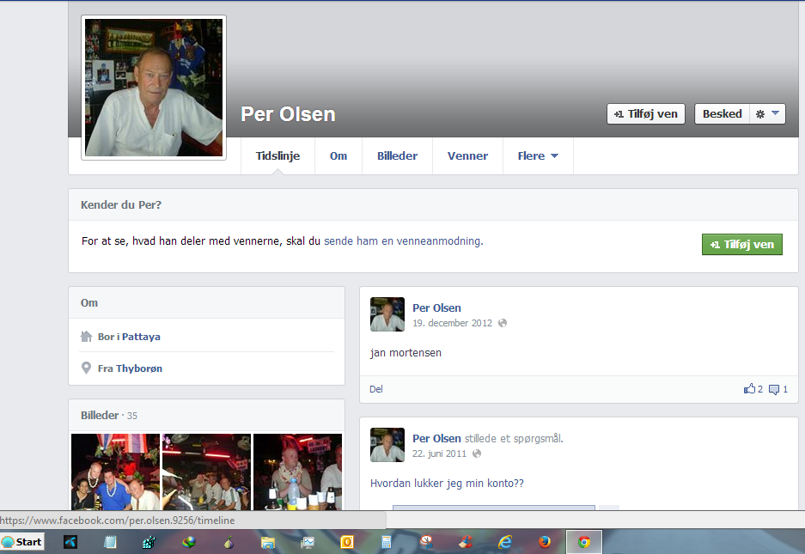The height and width of the screenshot is (554, 805).
Task: Open the Windows Explorer folder in taskbar
Action: [x=268, y=542]
